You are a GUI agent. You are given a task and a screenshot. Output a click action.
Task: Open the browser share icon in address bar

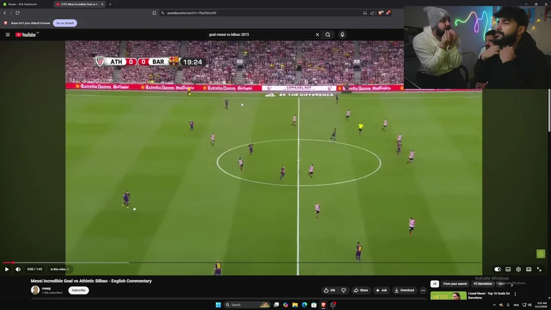[x=372, y=13]
